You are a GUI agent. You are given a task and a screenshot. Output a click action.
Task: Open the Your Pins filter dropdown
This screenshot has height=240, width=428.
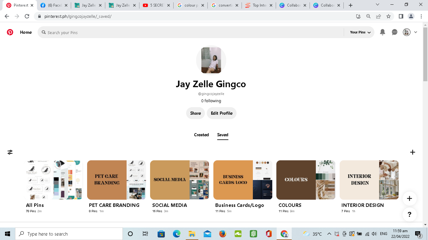(x=360, y=32)
